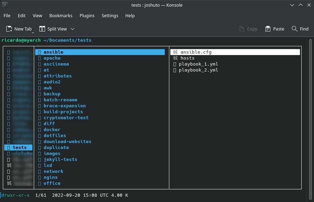
Task: Select the attributes directory name
Action: 58,76
